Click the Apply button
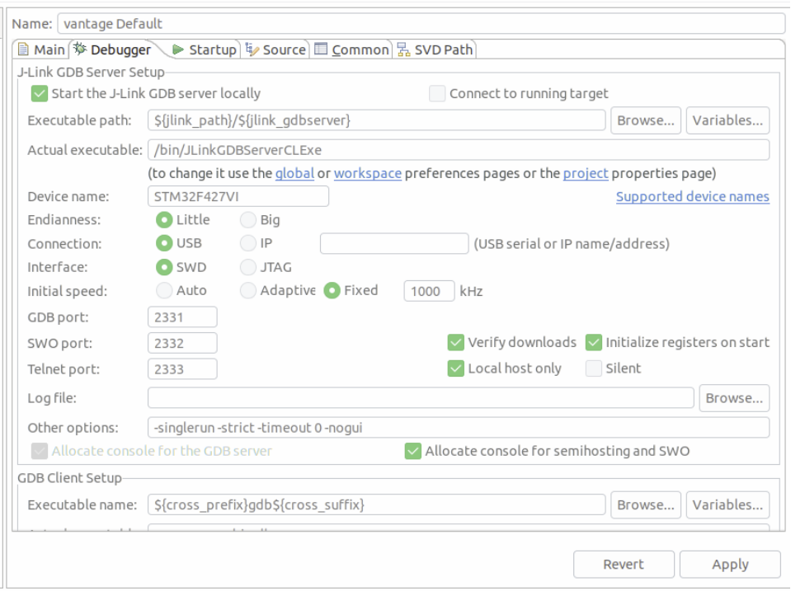791x591 pixels. pyautogui.click(x=729, y=564)
